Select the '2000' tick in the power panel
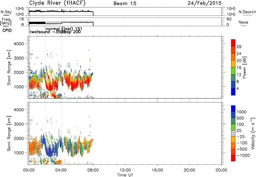Viewport: 256px width, 177px height. [x=19, y=72]
